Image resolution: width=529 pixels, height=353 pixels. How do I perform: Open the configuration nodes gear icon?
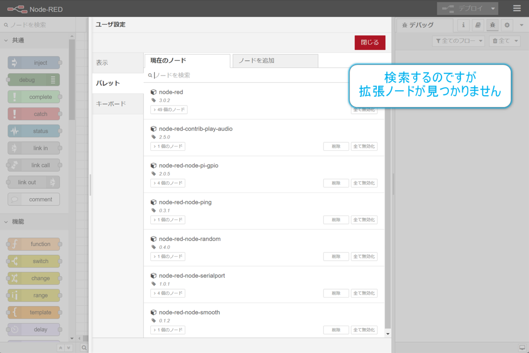(507, 25)
